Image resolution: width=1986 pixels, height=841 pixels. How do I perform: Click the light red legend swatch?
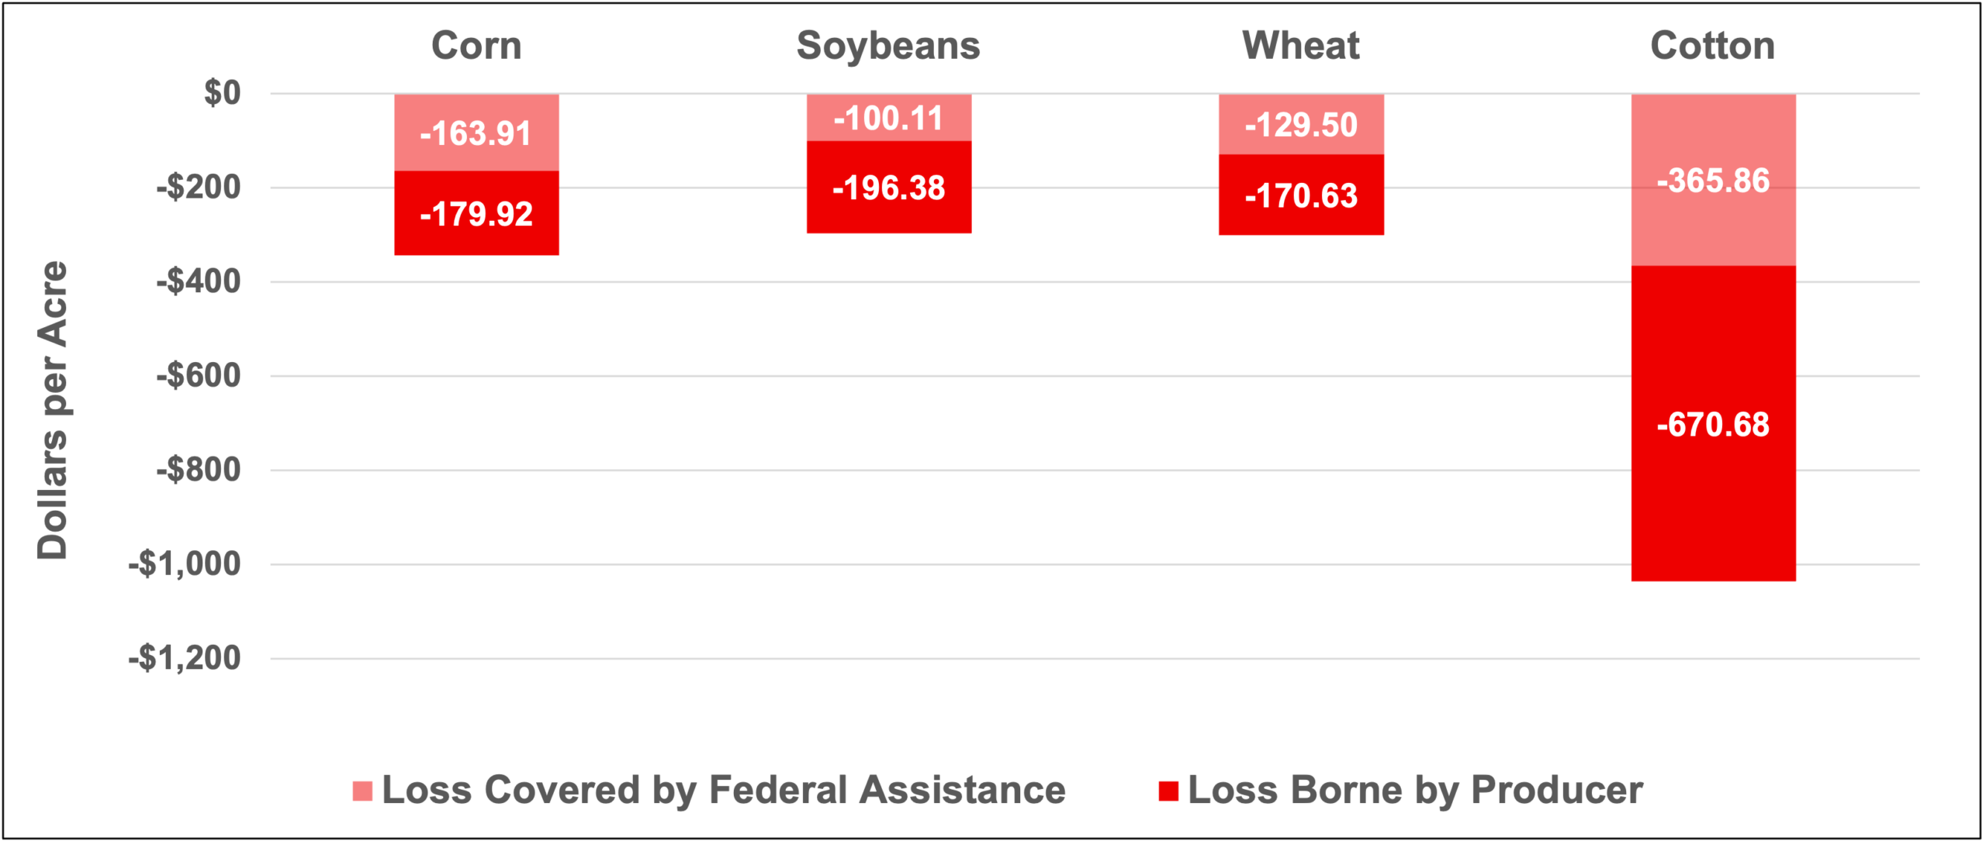pos(362,791)
